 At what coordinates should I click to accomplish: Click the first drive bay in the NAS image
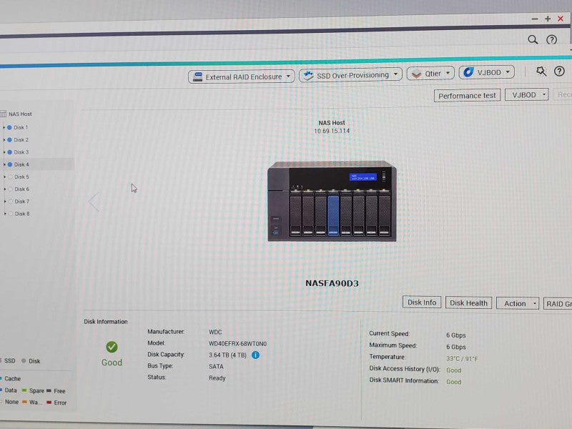pos(295,214)
